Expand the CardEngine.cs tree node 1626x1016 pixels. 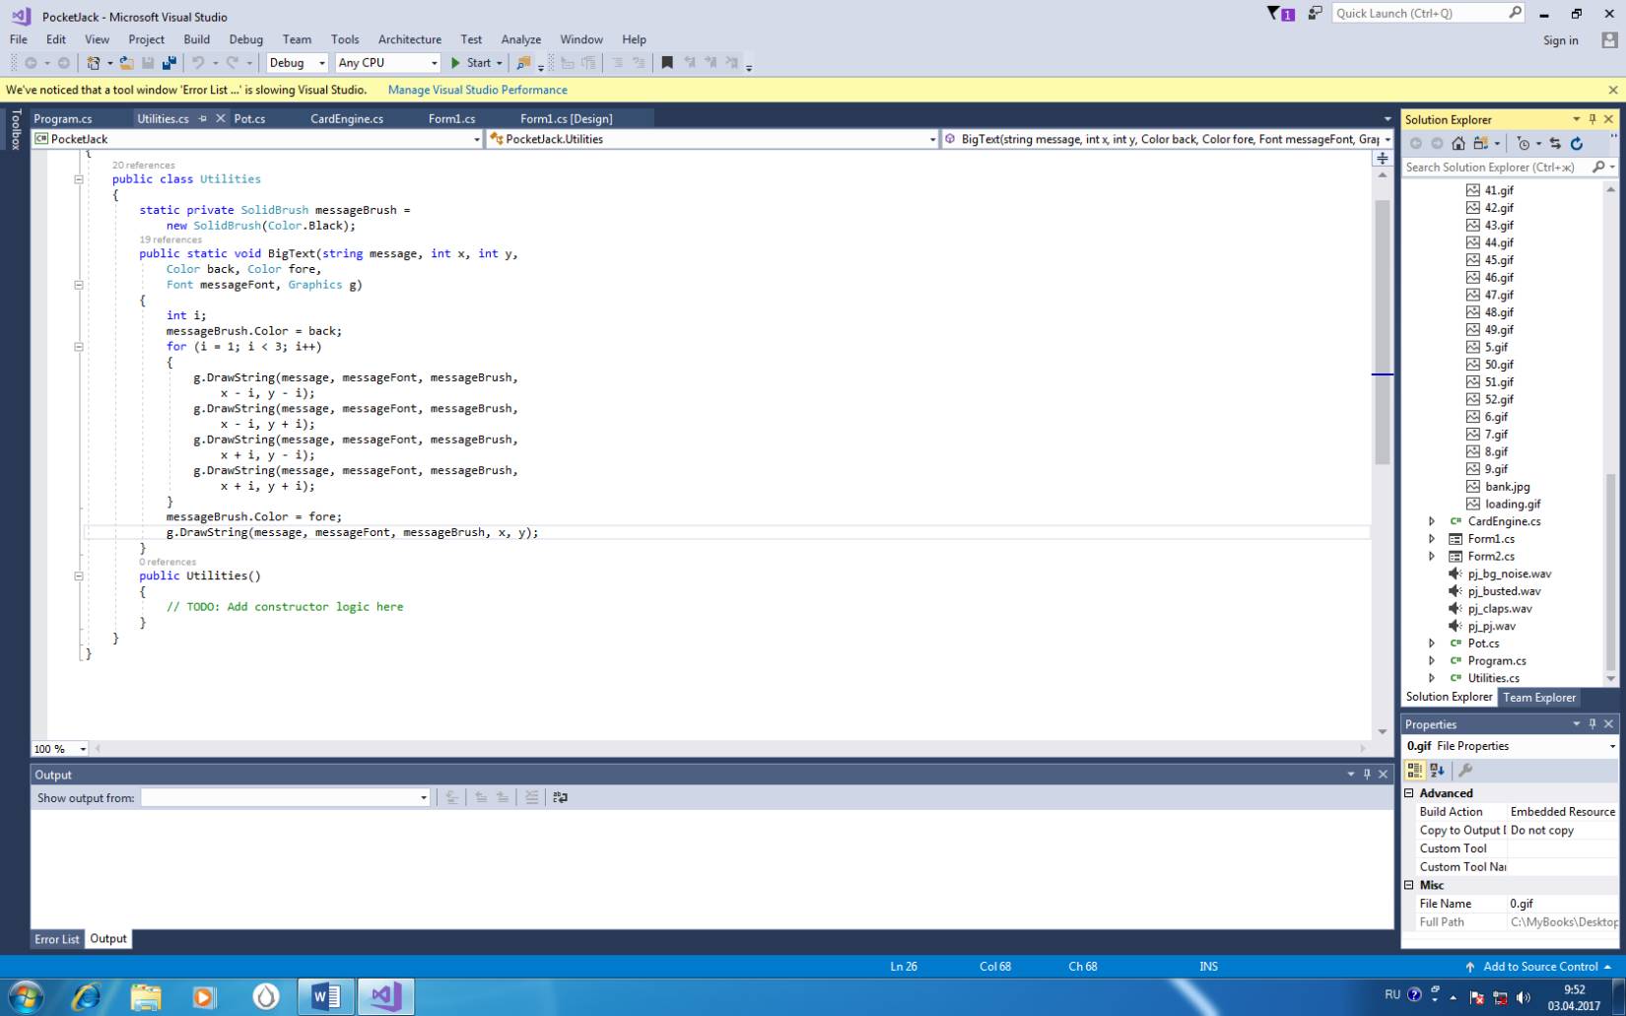pos(1432,521)
